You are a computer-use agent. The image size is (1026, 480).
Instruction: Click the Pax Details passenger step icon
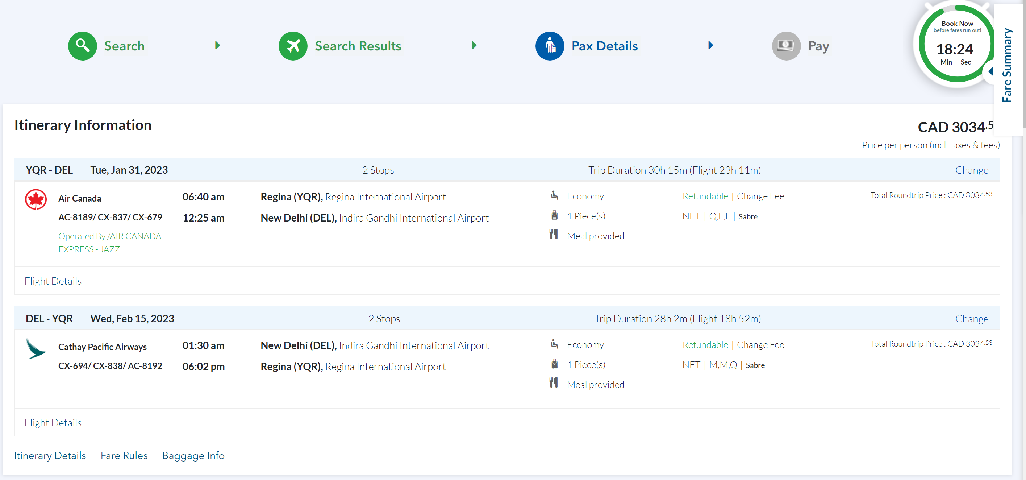click(x=549, y=46)
